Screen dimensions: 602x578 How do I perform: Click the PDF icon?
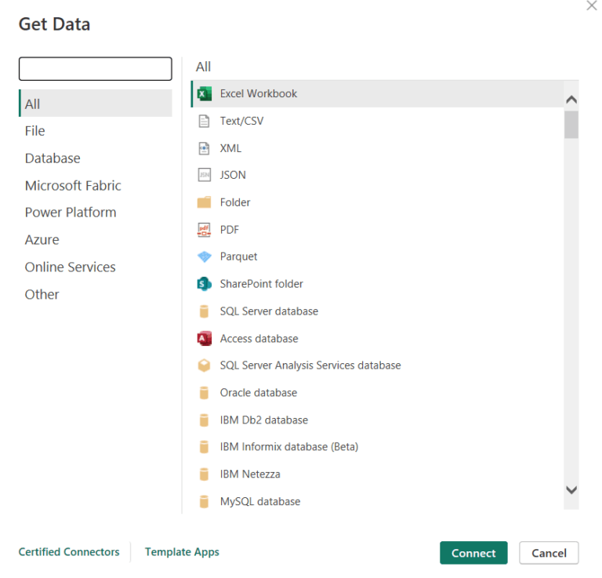(x=205, y=230)
